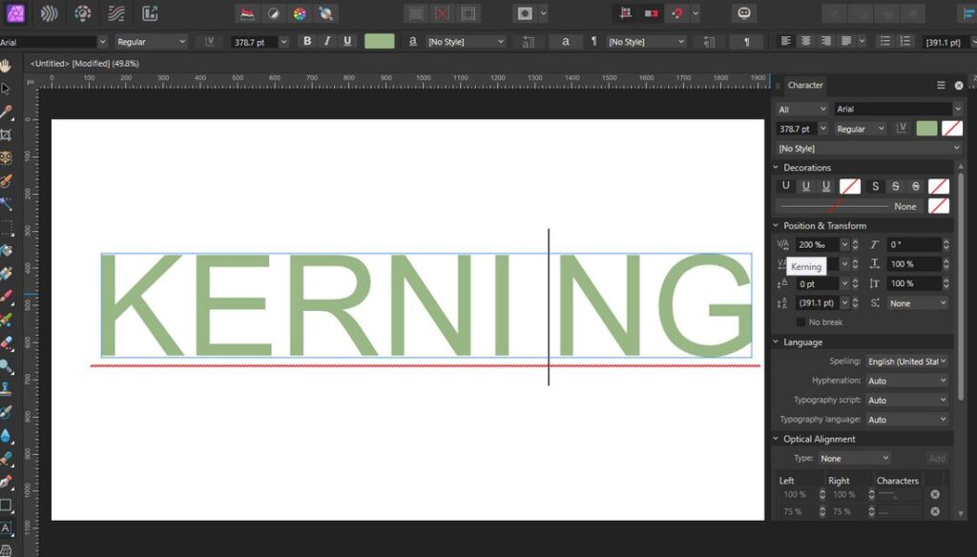Collapse the Decorations section

click(x=776, y=168)
